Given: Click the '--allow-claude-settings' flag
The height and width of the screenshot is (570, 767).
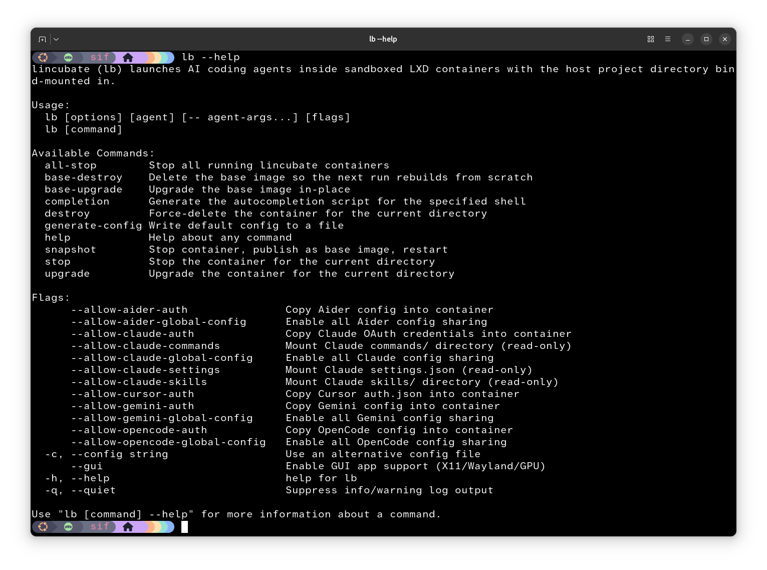Looking at the screenshot, I should click(x=145, y=370).
